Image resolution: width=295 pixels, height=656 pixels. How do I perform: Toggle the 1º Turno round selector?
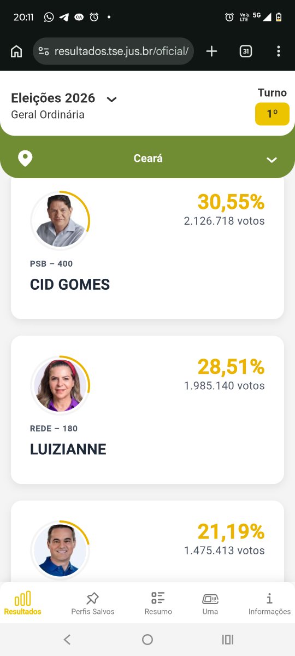[x=272, y=114]
